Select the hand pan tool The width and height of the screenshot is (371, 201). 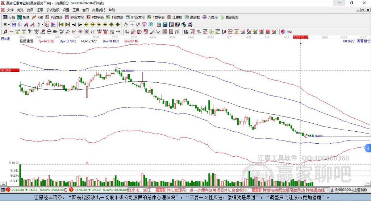pyautogui.click(x=126, y=25)
